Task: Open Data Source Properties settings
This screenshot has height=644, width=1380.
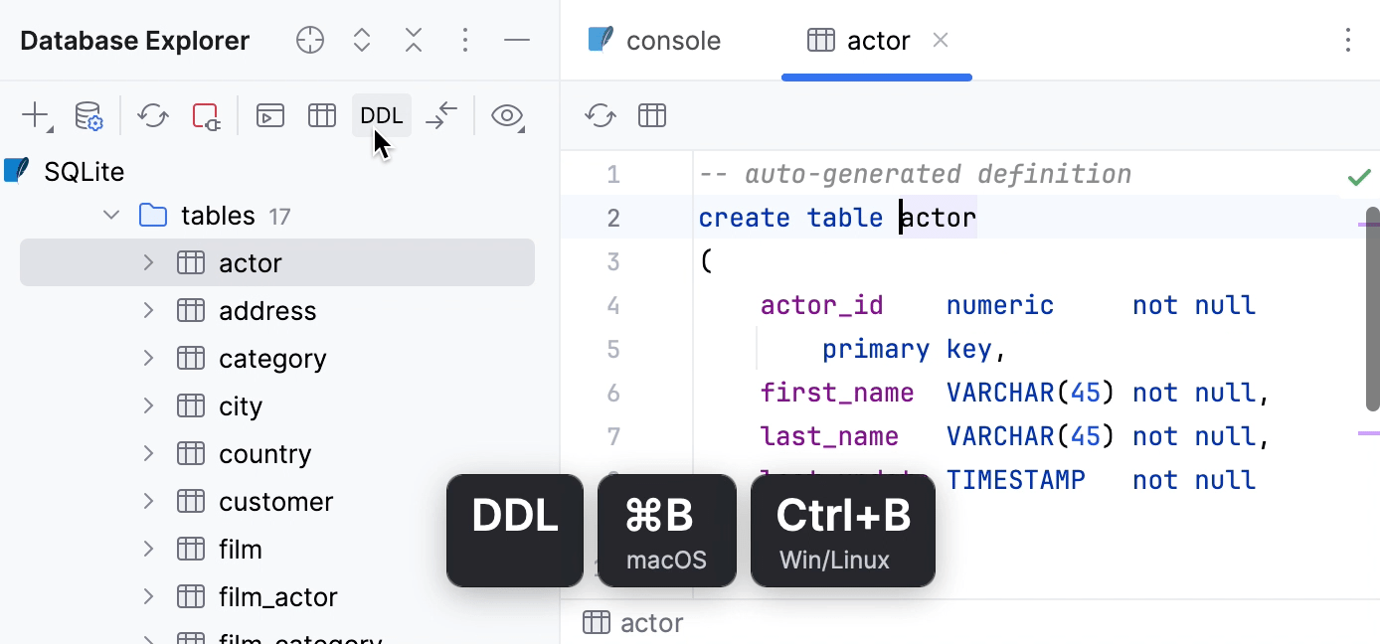Action: [88, 115]
